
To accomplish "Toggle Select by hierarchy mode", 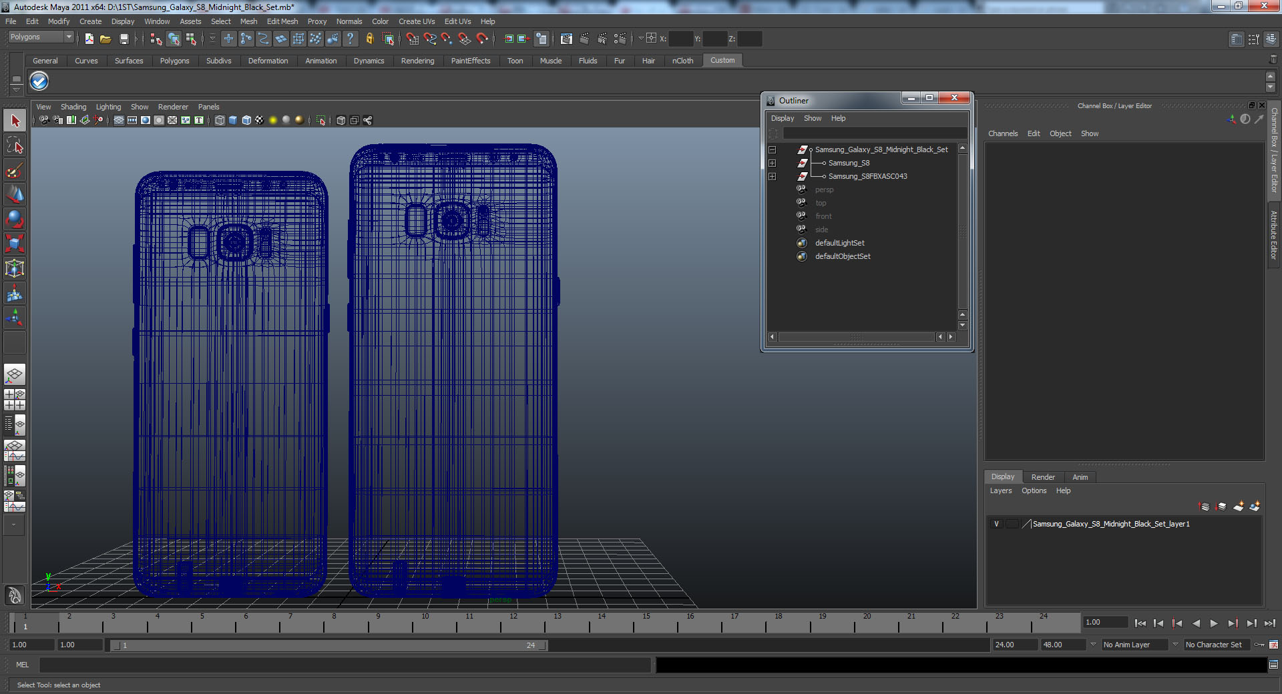I will [156, 39].
